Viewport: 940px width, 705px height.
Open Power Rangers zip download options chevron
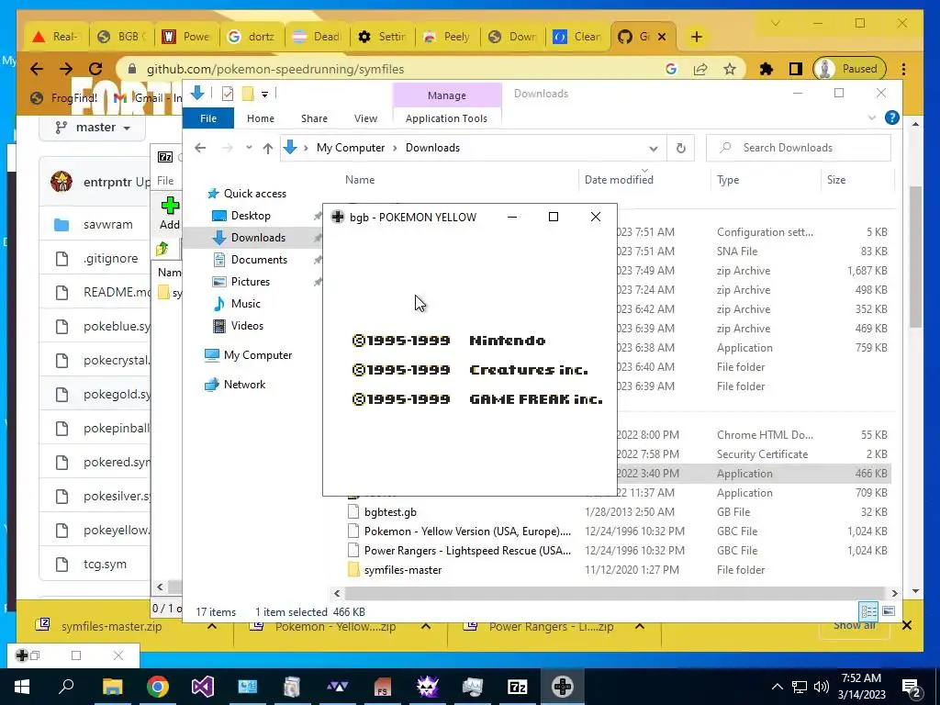click(640, 626)
